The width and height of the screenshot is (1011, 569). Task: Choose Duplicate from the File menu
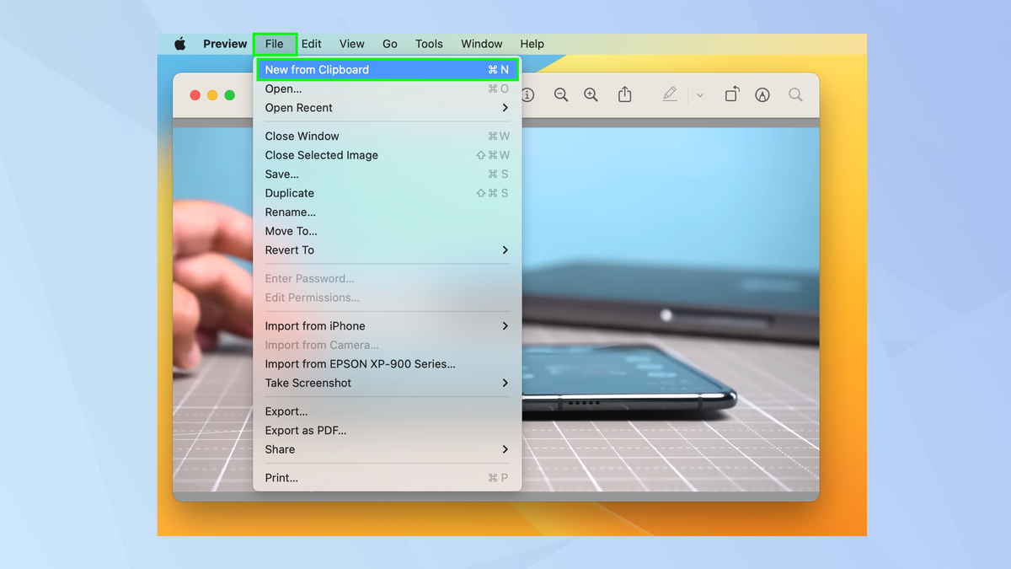[x=388, y=192]
